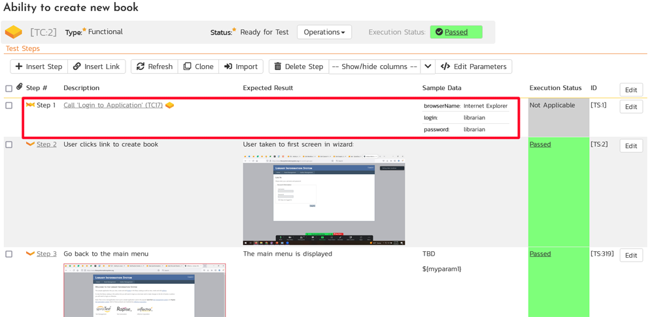Viewport: 654px width, 317px height.
Task: Open the Show/hide columns dropdown
Action: pyautogui.click(x=374, y=67)
